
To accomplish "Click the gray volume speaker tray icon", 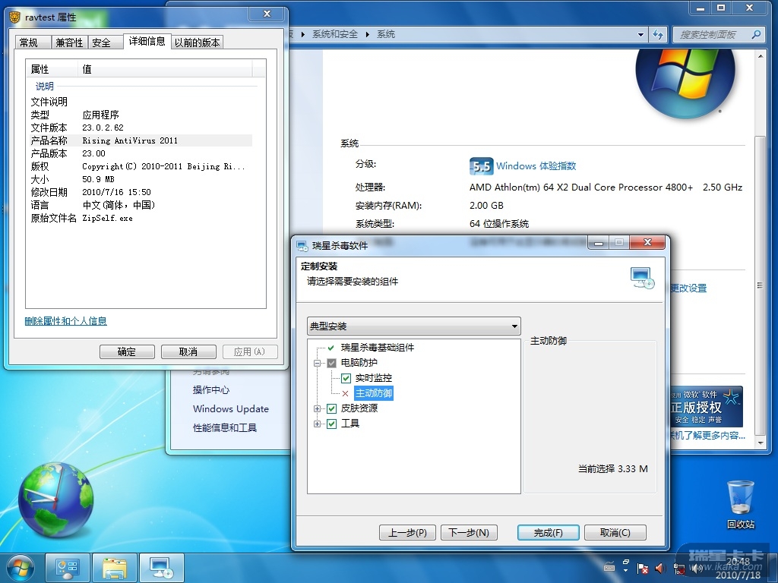I will tap(696, 568).
